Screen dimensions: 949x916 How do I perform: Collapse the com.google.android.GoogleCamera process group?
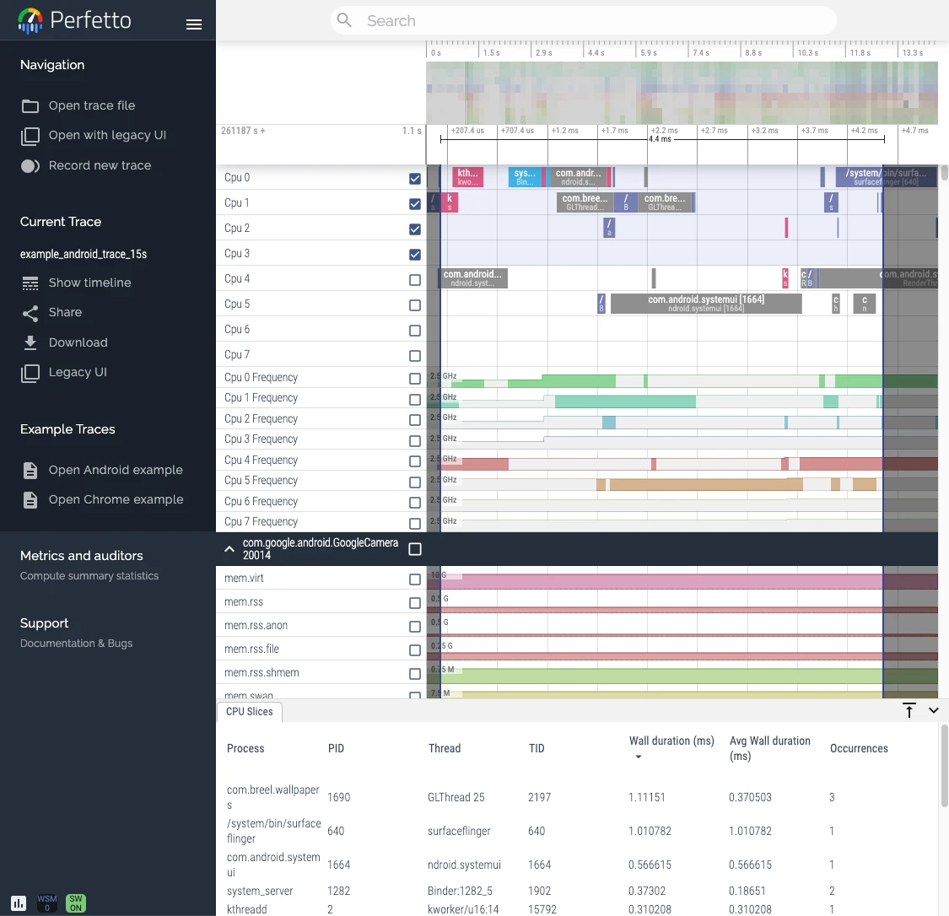pos(229,549)
